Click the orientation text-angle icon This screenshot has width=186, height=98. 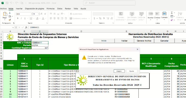tap(62, 14)
